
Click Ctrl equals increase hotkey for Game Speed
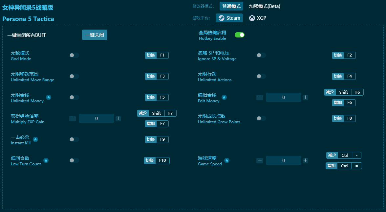pos(344,166)
